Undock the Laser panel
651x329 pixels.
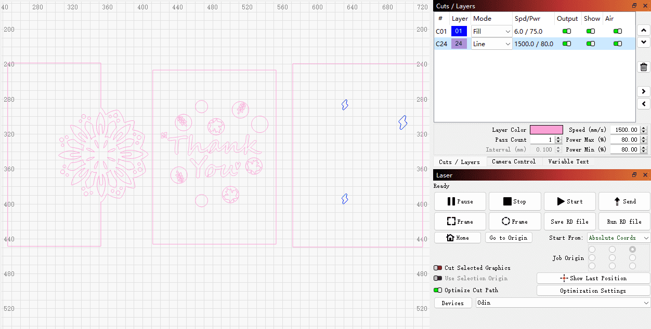pyautogui.click(x=634, y=175)
